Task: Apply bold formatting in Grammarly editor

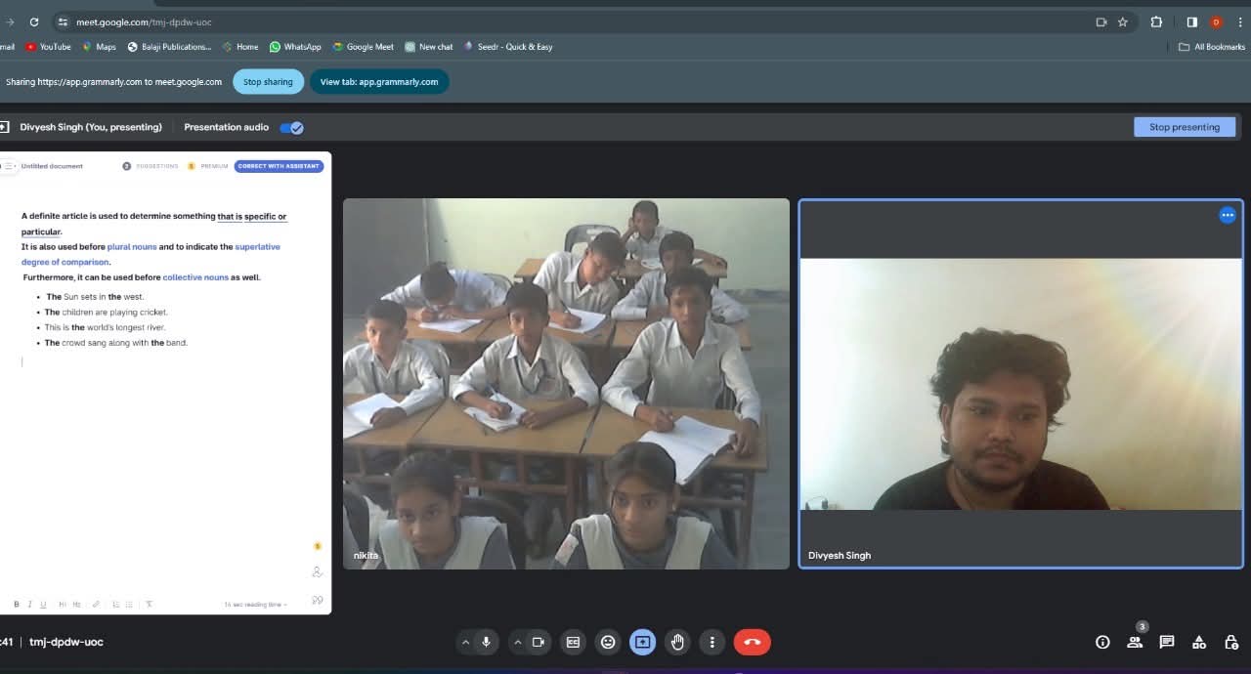Action: coord(16,604)
